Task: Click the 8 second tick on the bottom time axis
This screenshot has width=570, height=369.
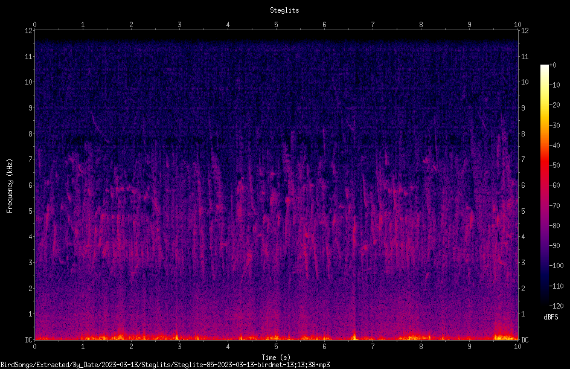Action: pyautogui.click(x=421, y=347)
